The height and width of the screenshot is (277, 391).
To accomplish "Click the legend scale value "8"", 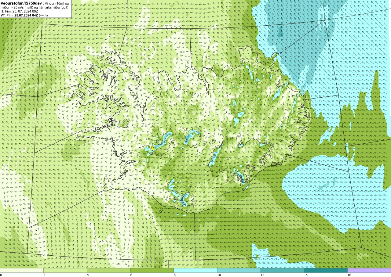I will [175, 275].
